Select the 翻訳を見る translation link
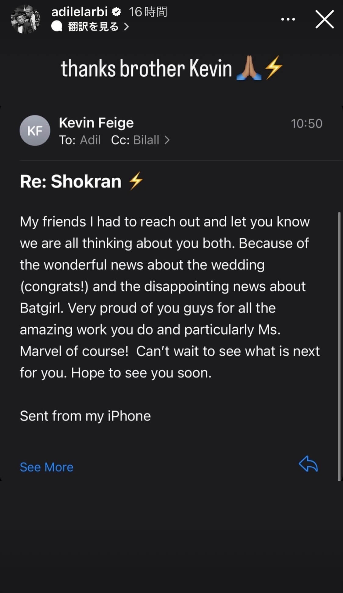343x593 pixels. (x=93, y=27)
